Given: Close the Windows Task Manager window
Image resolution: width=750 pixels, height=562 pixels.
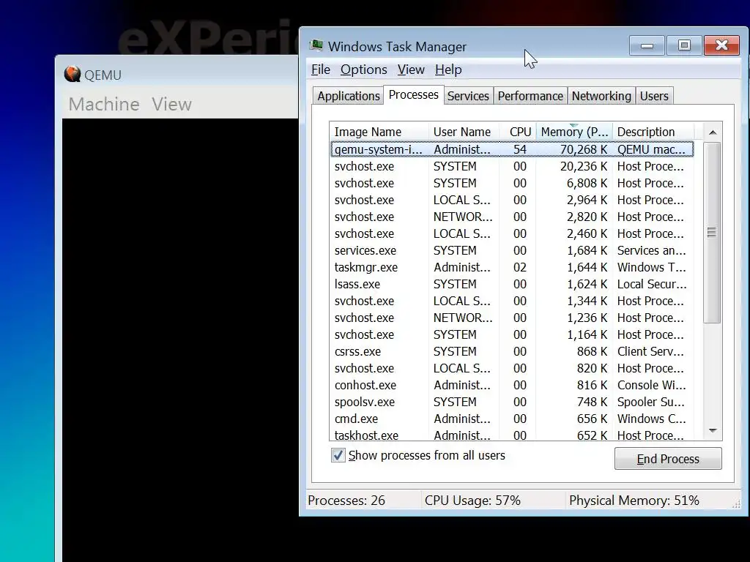Looking at the screenshot, I should 721,45.
